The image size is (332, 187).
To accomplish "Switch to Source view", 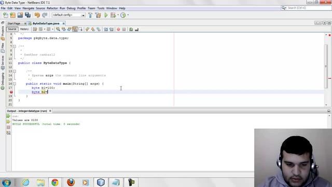I will [x=12, y=29].
